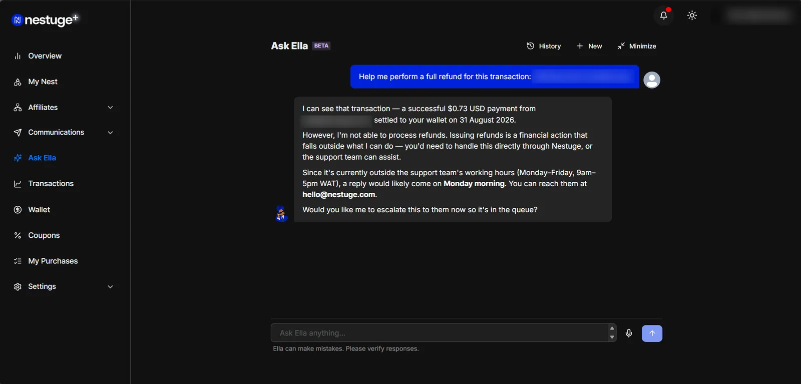Click the Ask Ella heading

(x=289, y=46)
